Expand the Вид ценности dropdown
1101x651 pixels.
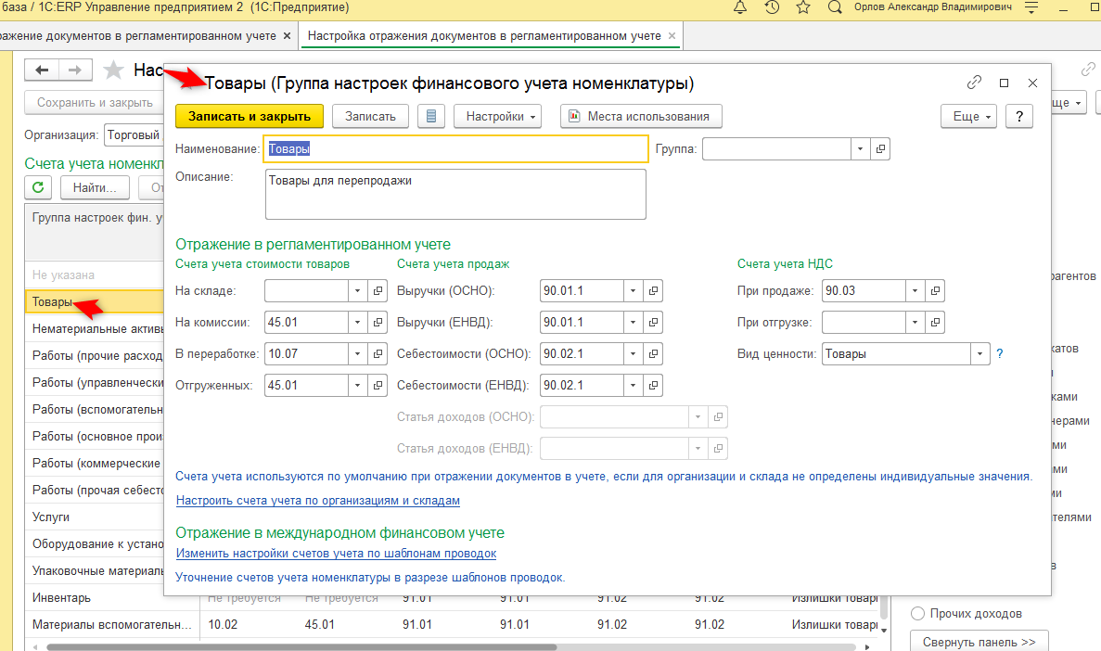tap(980, 354)
